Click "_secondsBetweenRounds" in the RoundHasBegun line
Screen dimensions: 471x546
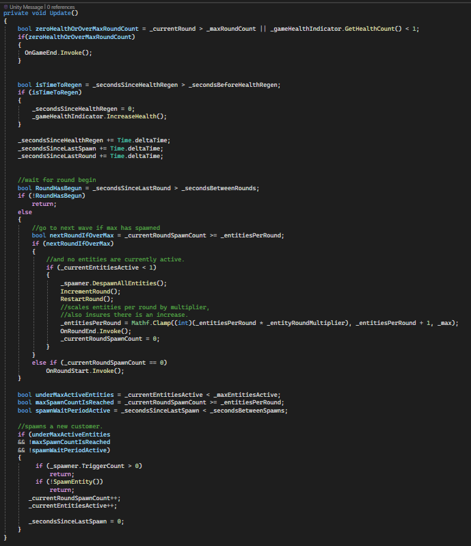[219, 188]
